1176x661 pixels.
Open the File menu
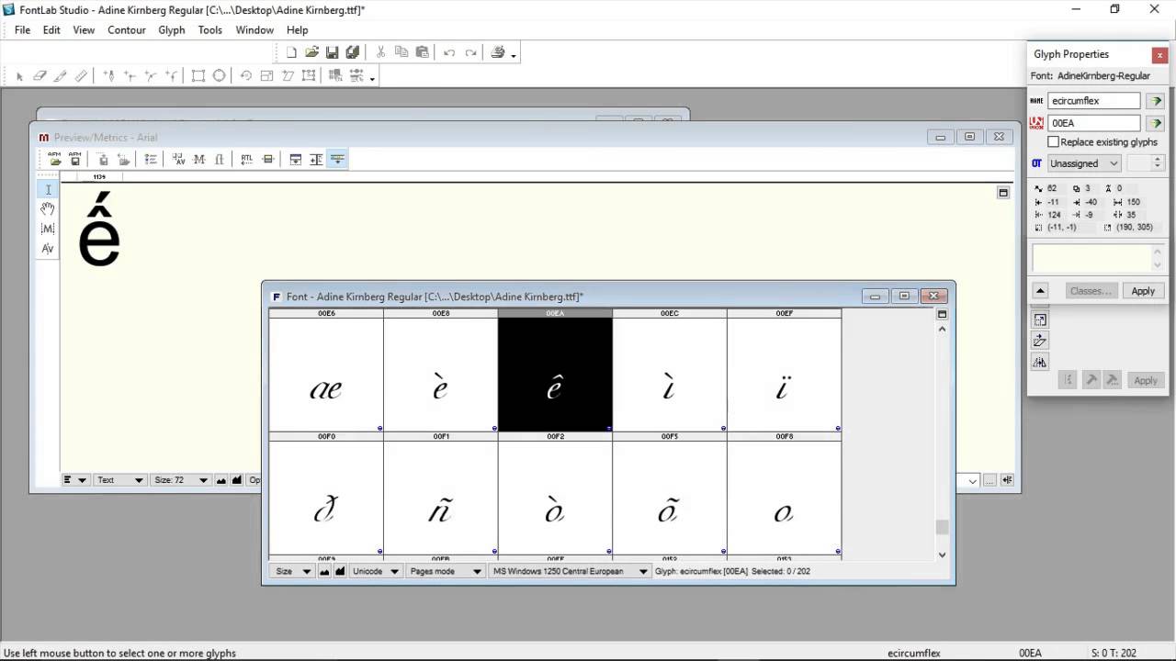click(22, 30)
